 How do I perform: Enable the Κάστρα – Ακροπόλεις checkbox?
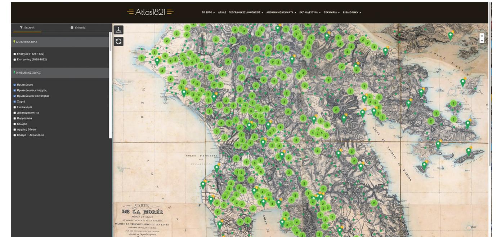(x=15, y=135)
